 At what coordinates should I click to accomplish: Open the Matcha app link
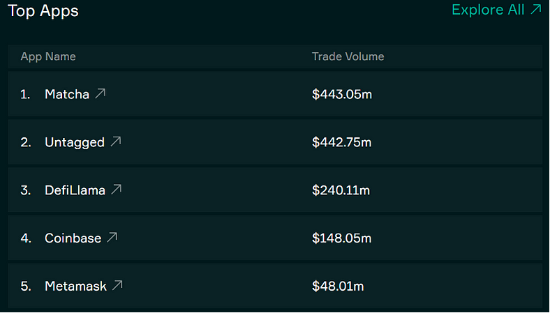[66, 94]
